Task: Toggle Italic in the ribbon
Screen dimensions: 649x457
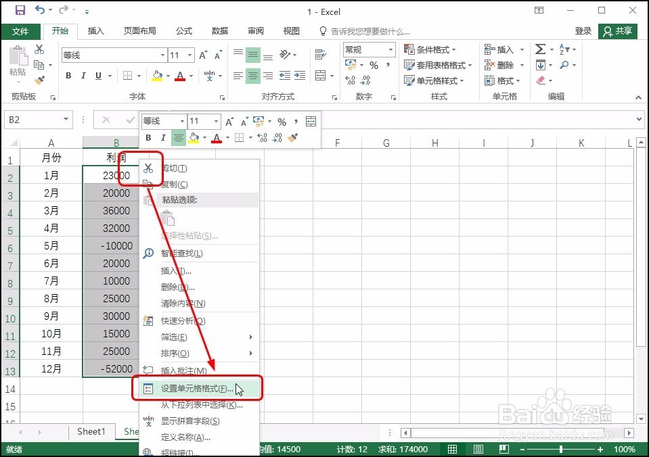Action: [83, 75]
